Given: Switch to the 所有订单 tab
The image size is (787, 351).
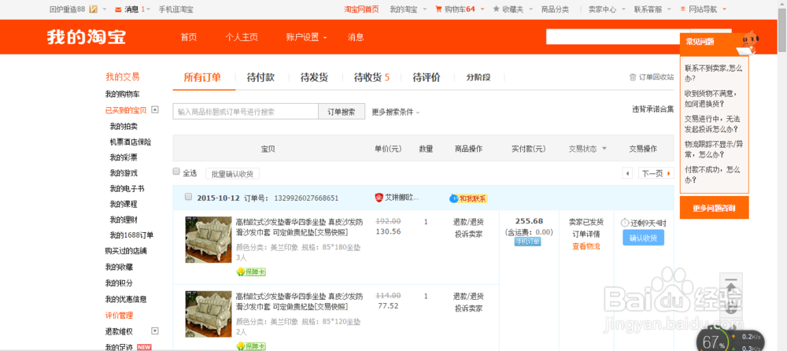Looking at the screenshot, I should coord(202,77).
